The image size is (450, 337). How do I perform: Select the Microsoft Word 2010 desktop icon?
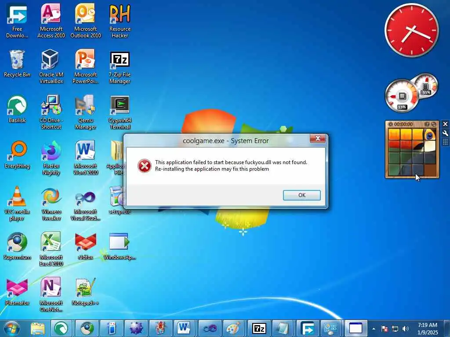click(86, 158)
